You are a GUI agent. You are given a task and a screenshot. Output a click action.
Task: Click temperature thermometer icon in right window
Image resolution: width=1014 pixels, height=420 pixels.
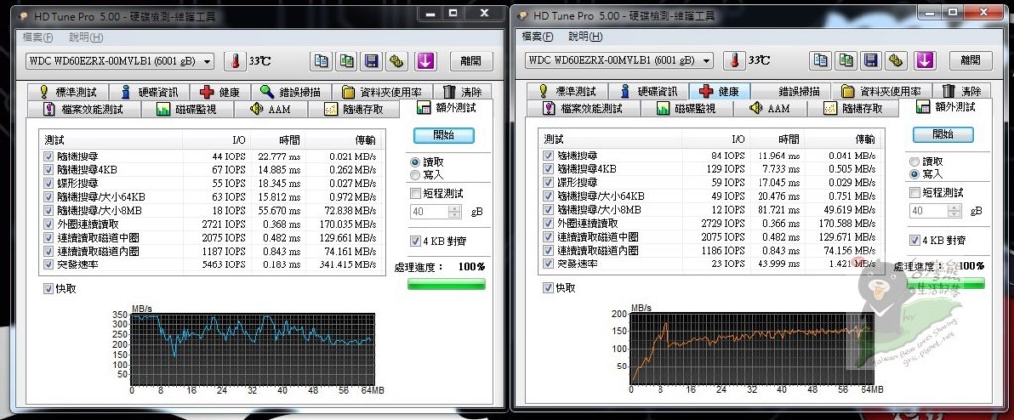click(x=734, y=61)
